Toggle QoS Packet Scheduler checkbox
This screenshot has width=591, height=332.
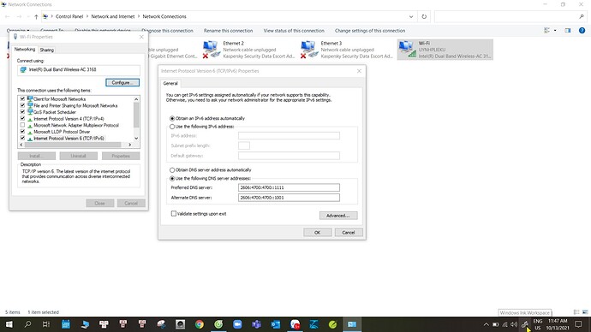click(22, 112)
